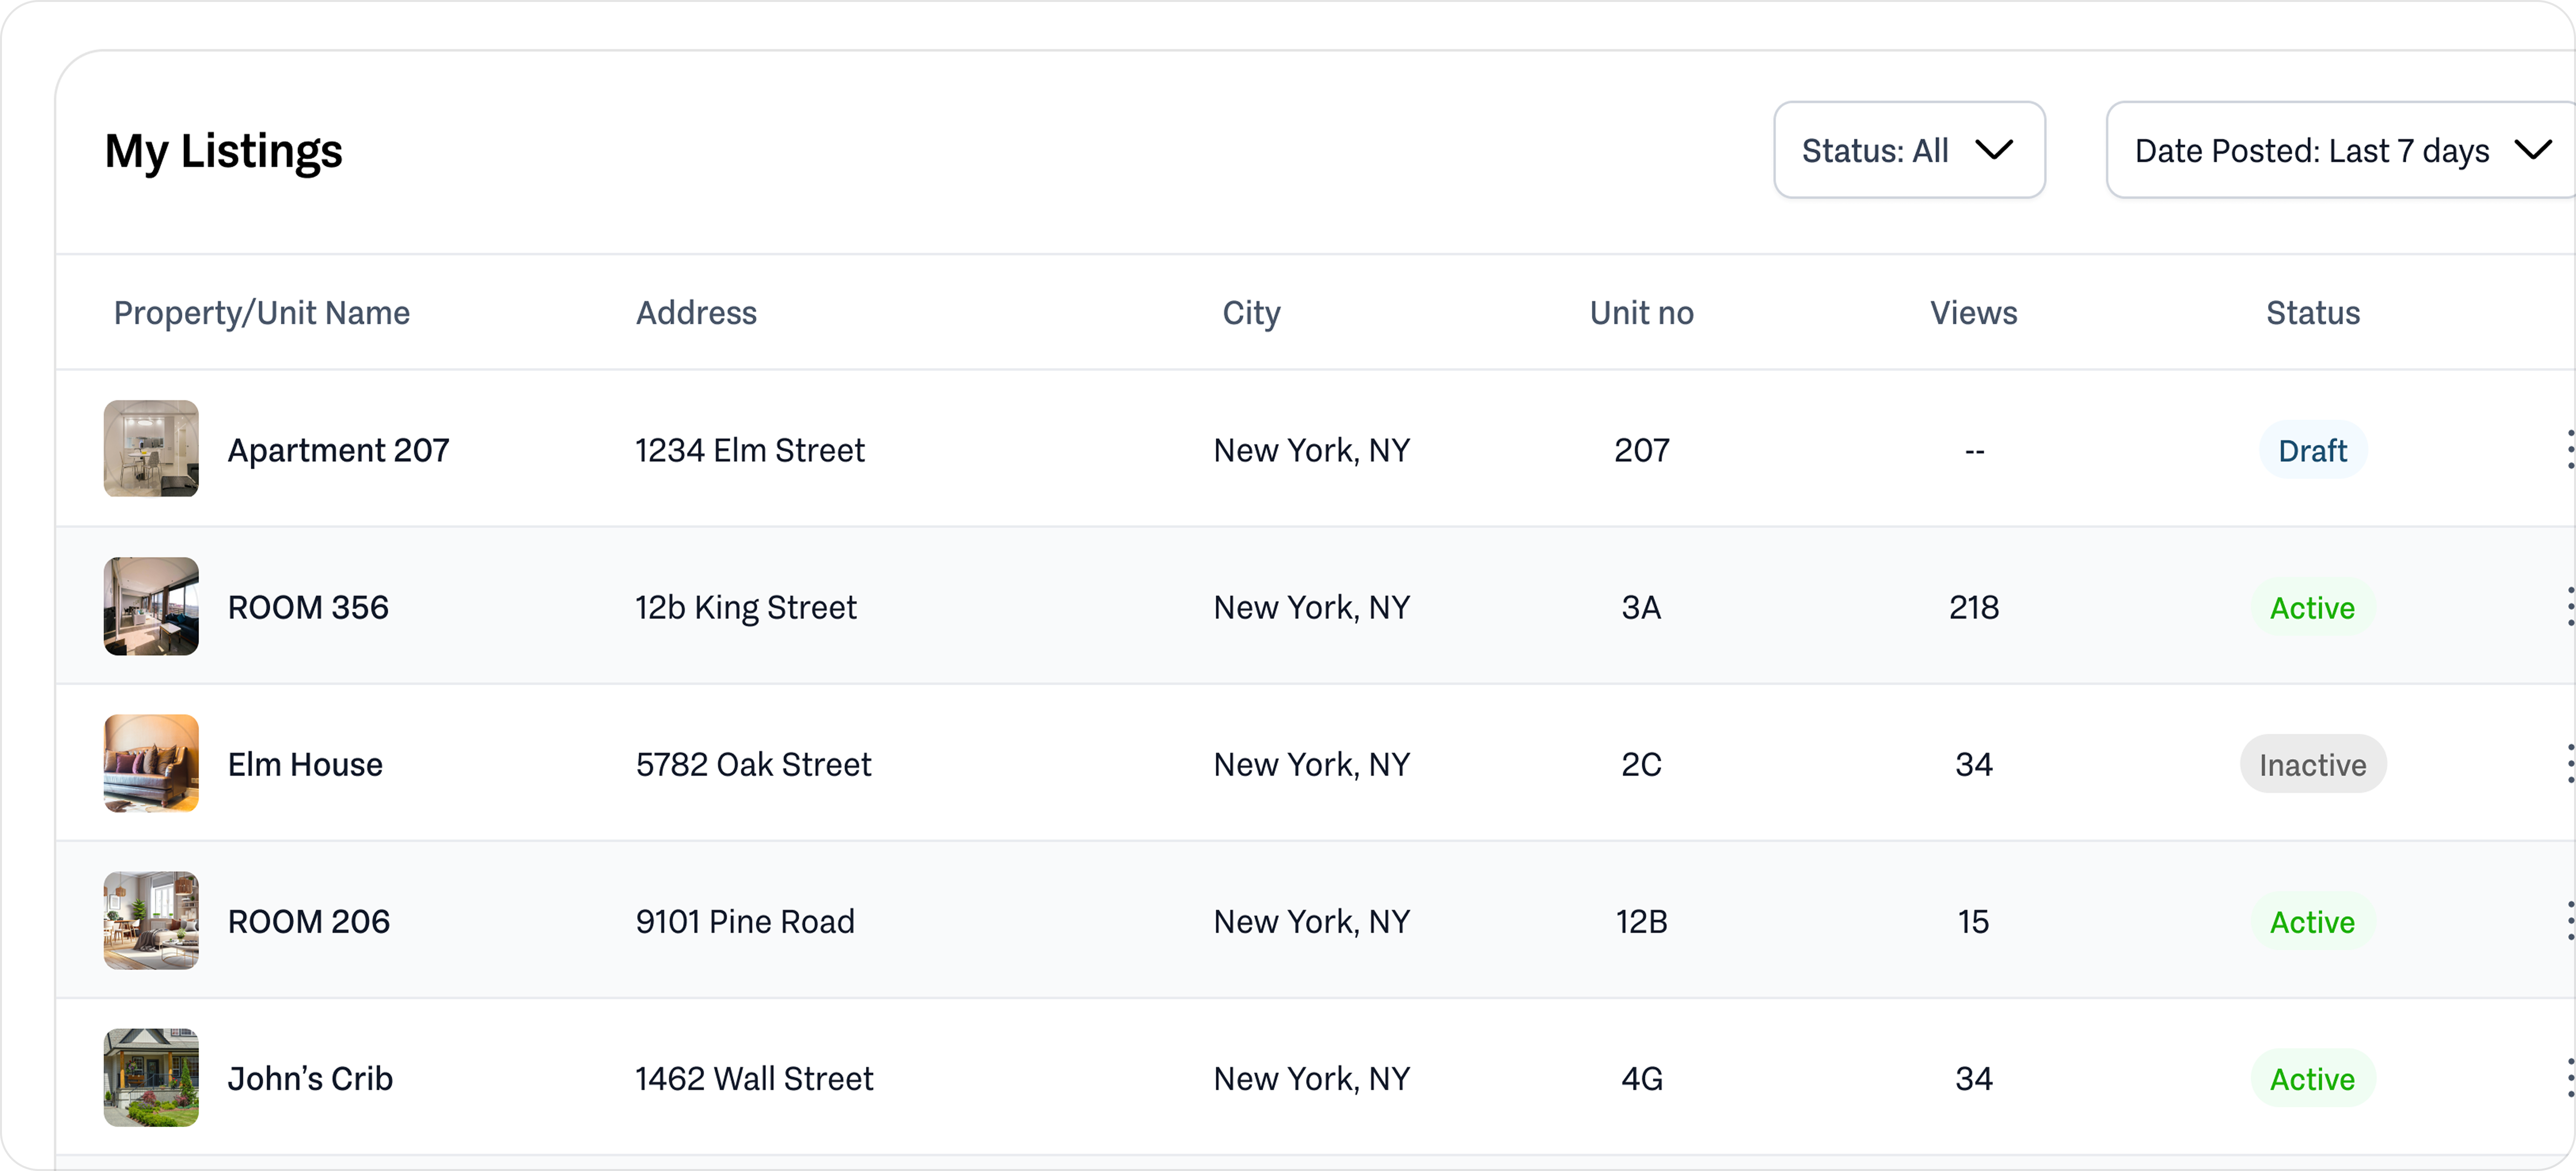The image size is (2576, 1171).
Task: Click unit number 2C
Action: click(x=1642, y=764)
